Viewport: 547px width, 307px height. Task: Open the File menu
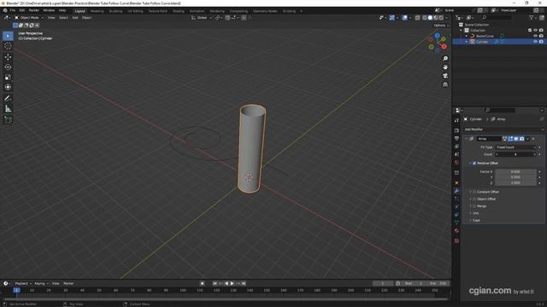coord(13,10)
